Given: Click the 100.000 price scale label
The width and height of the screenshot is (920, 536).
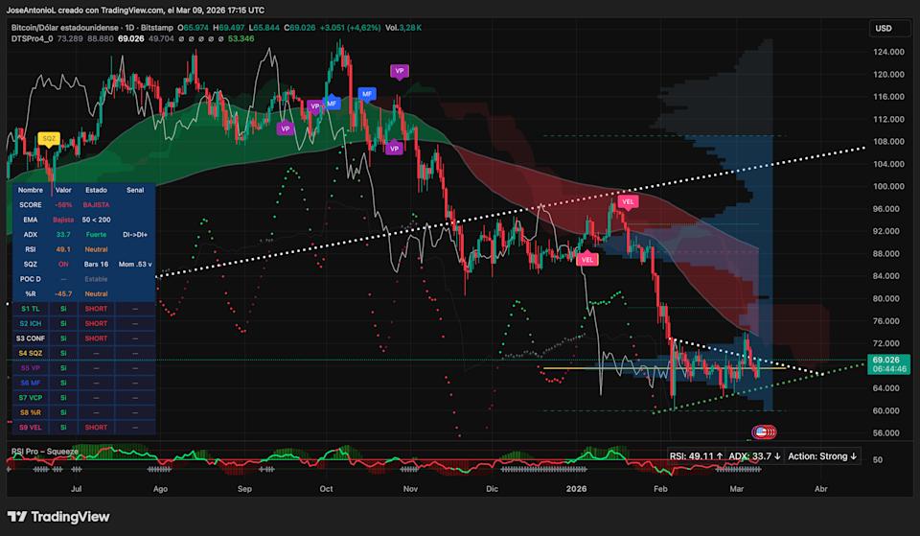Looking at the screenshot, I should pyautogui.click(x=888, y=186).
